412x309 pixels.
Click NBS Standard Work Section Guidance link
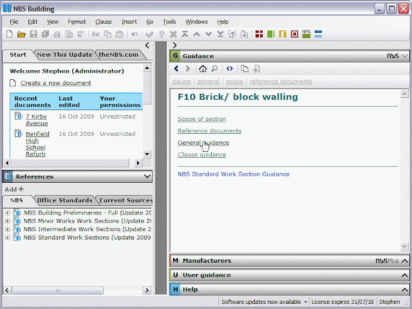tap(233, 174)
